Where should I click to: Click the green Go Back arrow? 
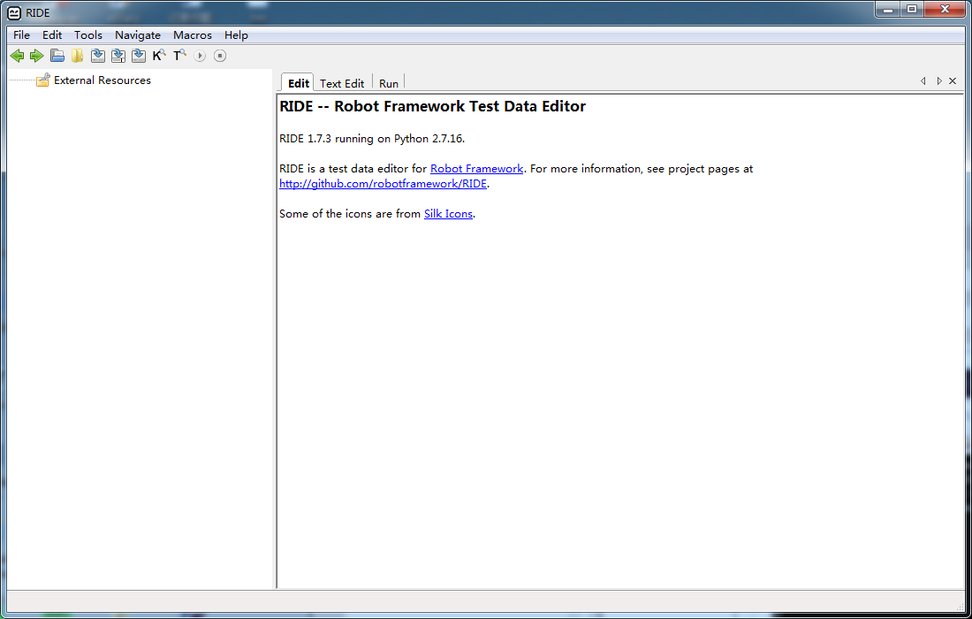tap(18, 56)
